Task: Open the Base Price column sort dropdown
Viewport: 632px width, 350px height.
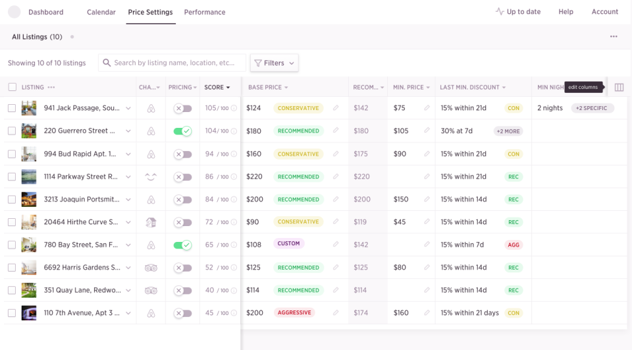Action: coord(286,88)
